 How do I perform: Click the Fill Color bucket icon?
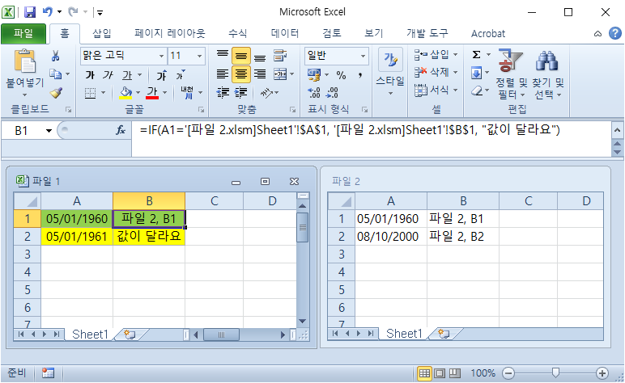click(x=126, y=93)
